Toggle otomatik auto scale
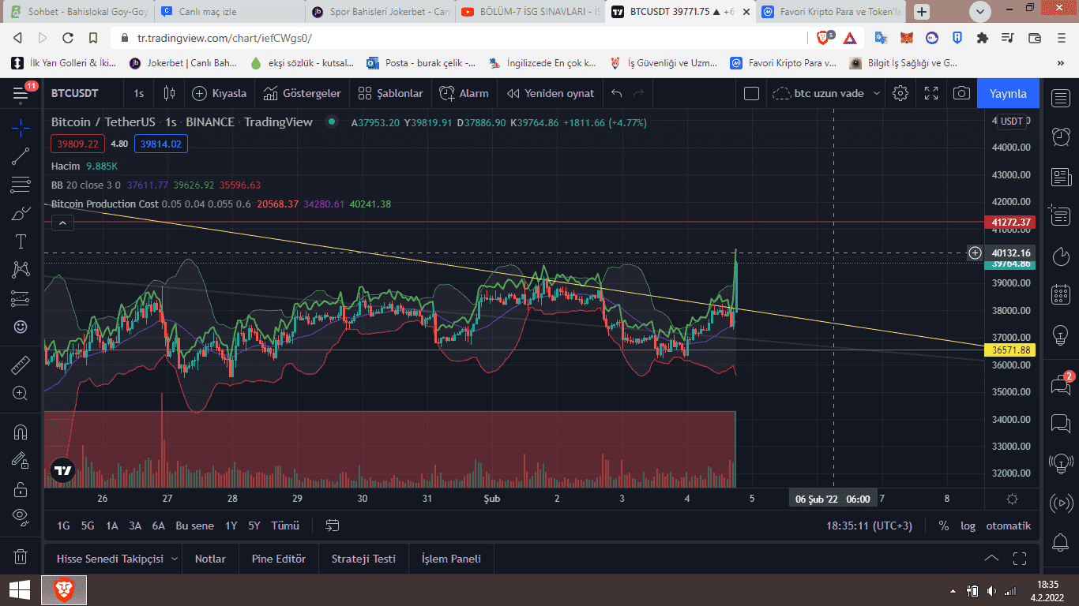 click(1008, 526)
